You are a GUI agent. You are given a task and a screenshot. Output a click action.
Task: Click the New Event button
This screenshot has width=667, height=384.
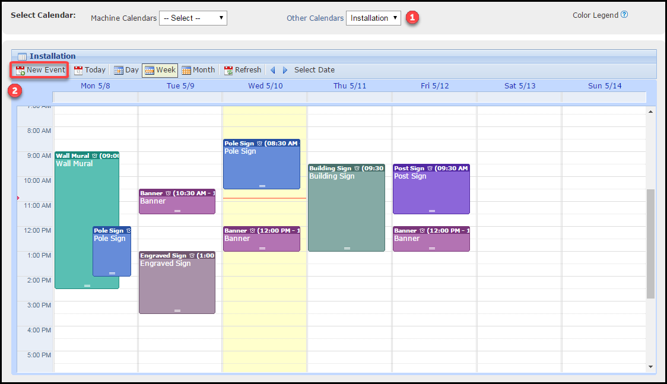pos(40,70)
